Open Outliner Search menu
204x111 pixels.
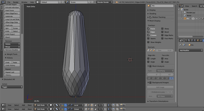194,6
